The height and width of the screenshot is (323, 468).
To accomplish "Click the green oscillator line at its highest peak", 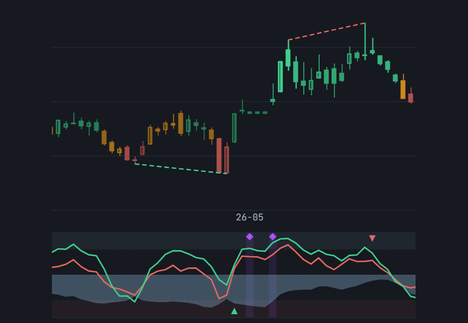I will point(286,238).
